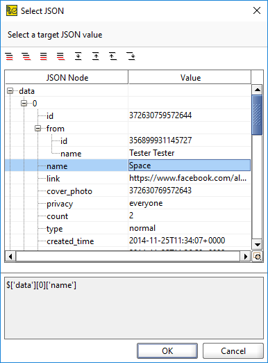Select the from tree node label

[56, 129]
